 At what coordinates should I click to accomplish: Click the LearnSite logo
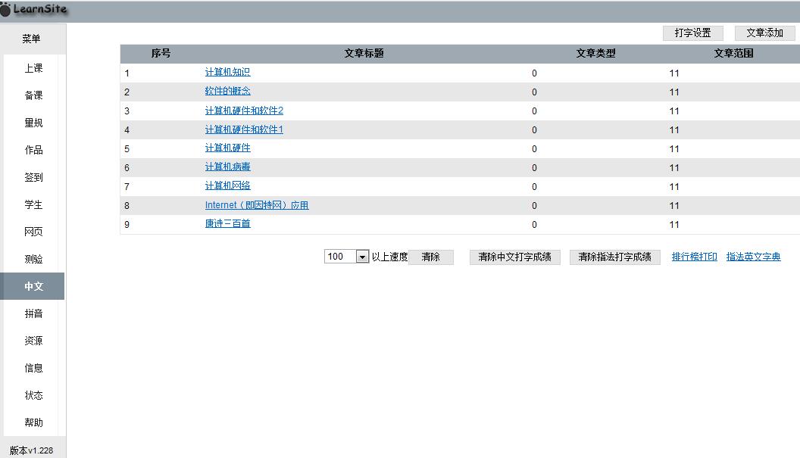point(33,9)
